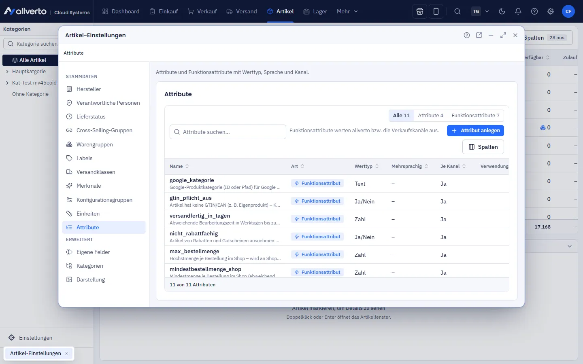This screenshot has height=364, width=583.
Task: Open the Lager navigation menu
Action: pos(315,11)
